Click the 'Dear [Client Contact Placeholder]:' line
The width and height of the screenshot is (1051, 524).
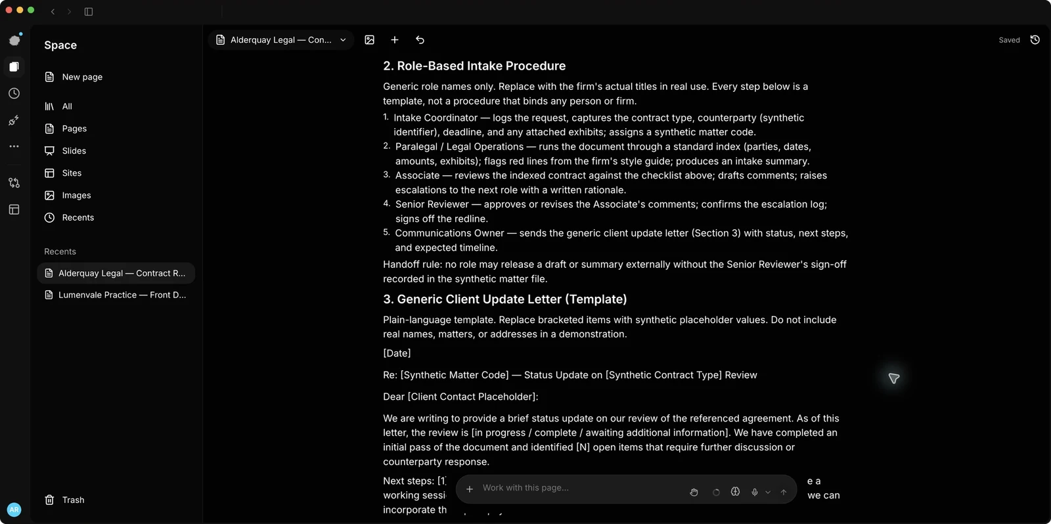(460, 397)
